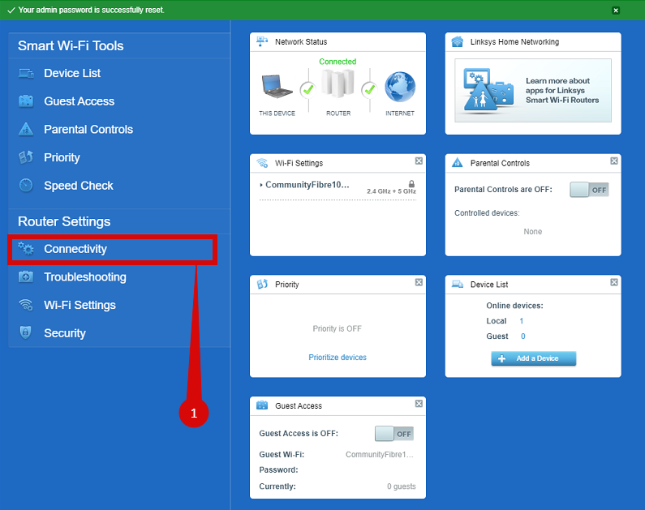Click the Speed Check gauge icon

(x=26, y=186)
